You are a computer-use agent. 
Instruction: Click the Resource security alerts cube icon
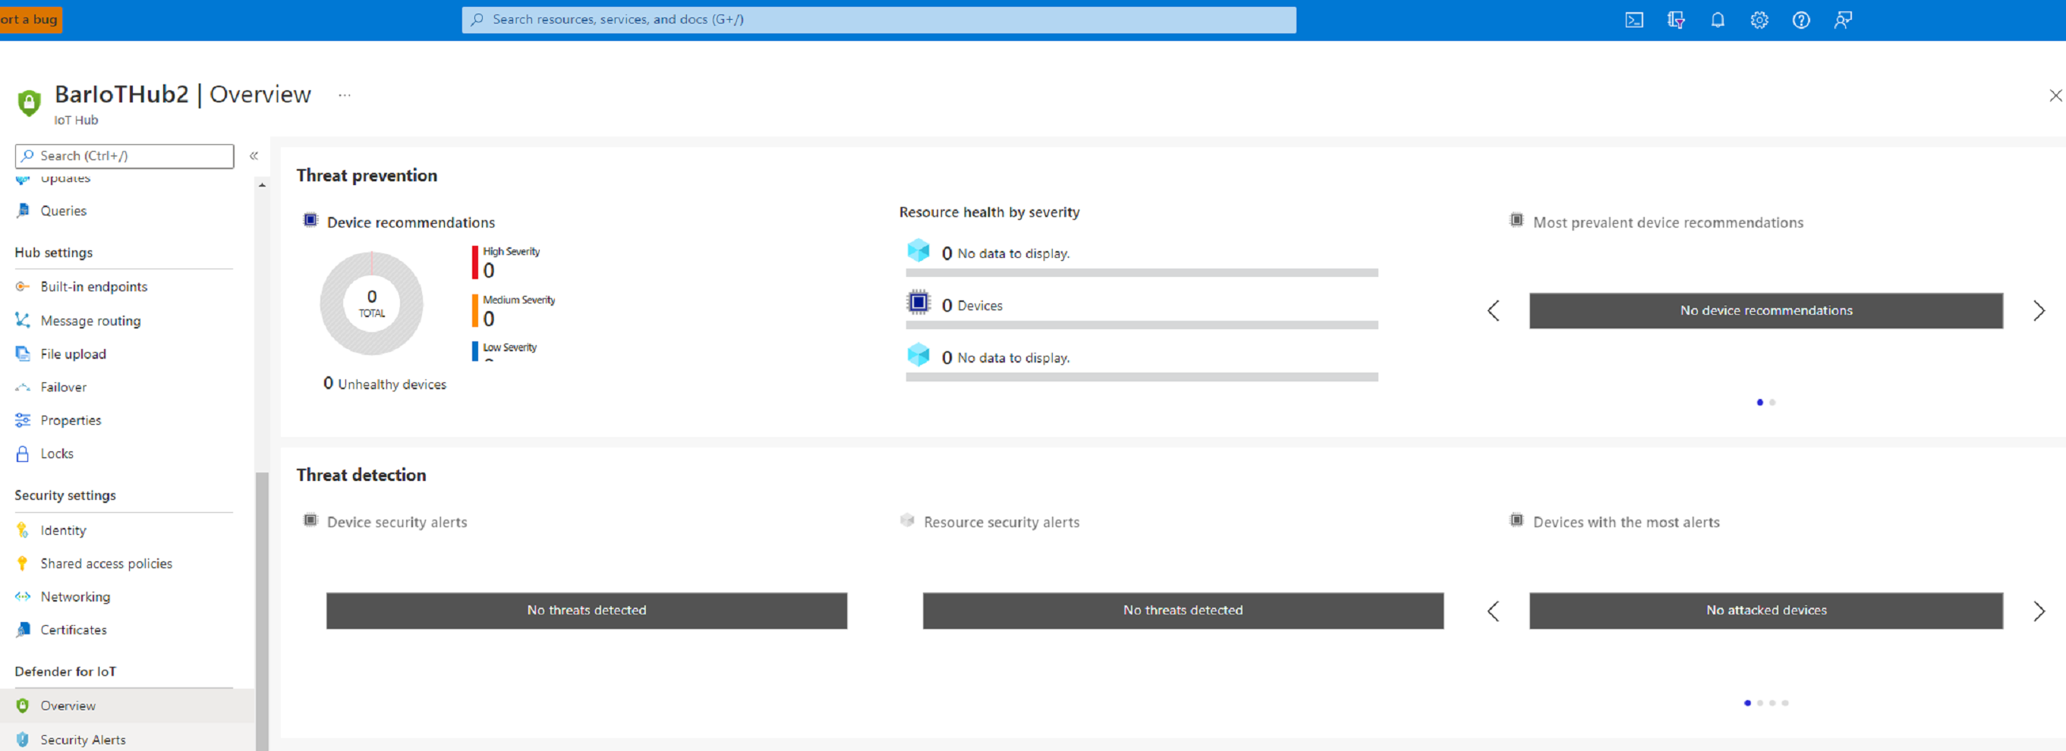[x=907, y=520]
